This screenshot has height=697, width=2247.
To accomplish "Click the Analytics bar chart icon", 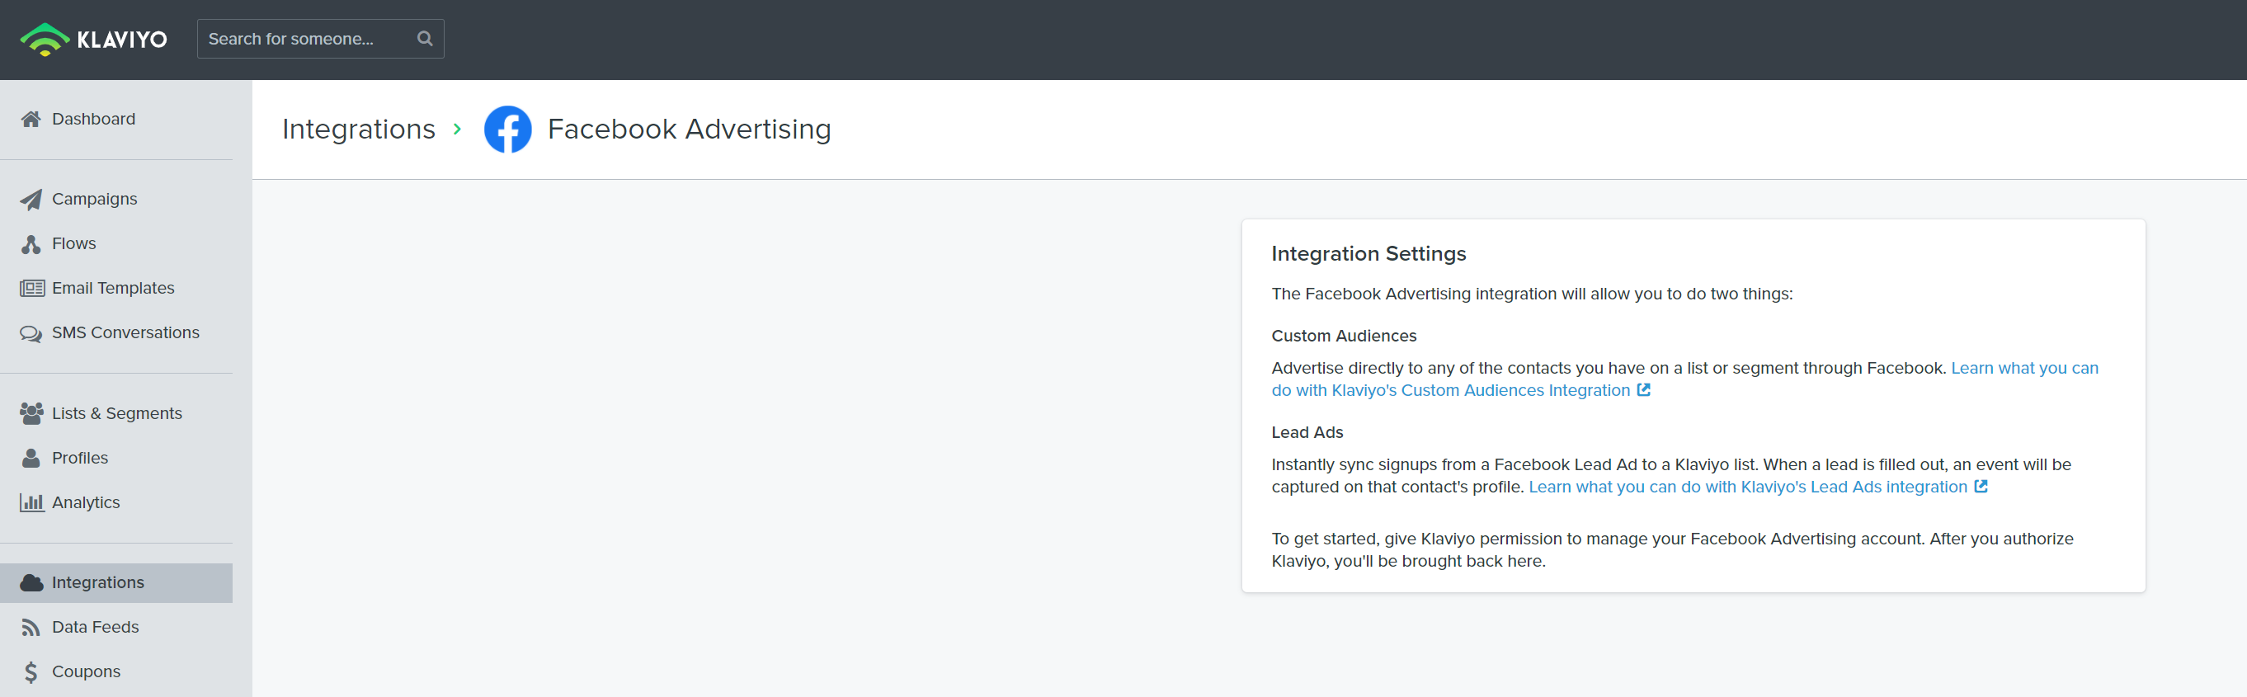I will [x=32, y=502].
